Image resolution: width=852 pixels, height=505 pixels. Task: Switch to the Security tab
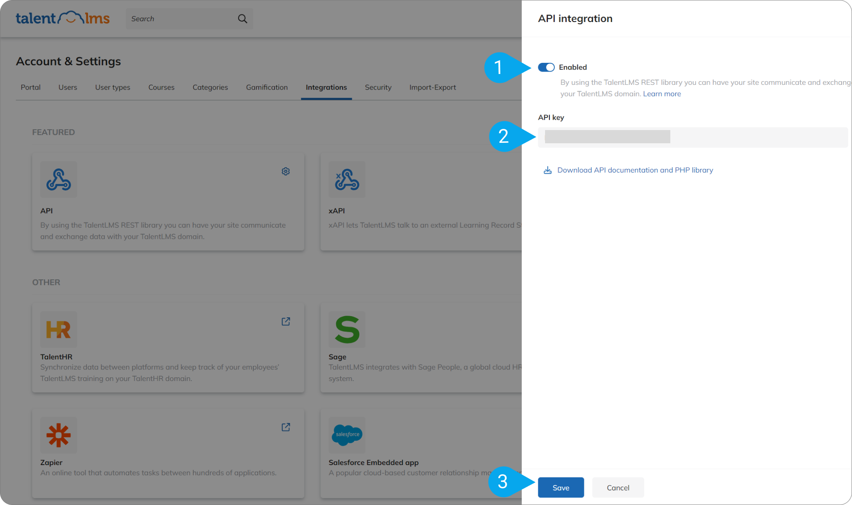click(x=378, y=87)
